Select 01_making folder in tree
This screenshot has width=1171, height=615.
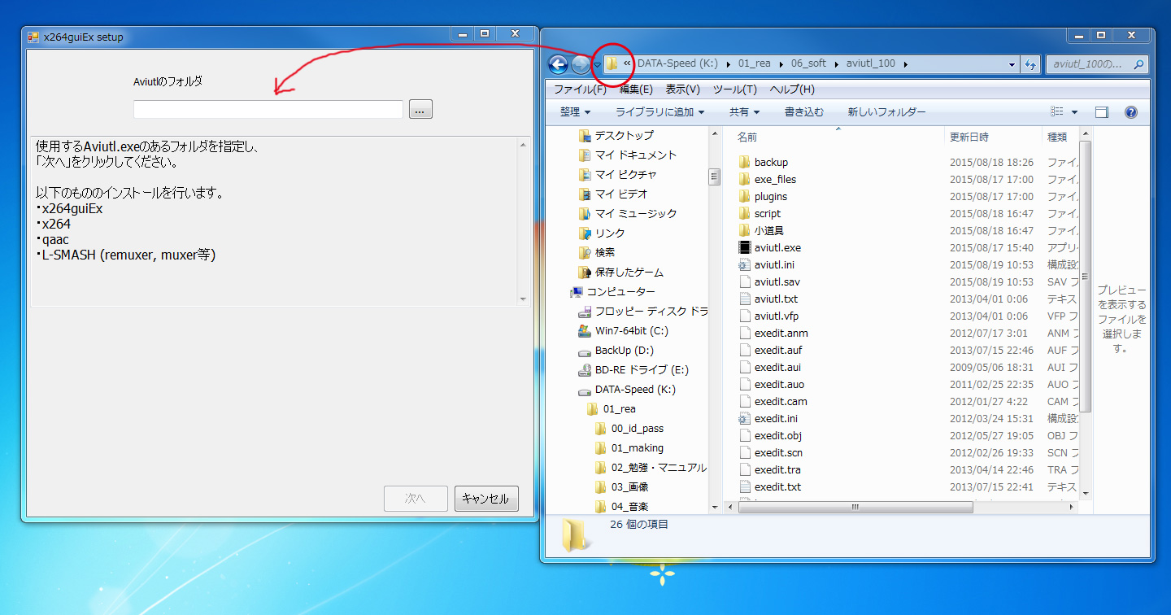[637, 447]
